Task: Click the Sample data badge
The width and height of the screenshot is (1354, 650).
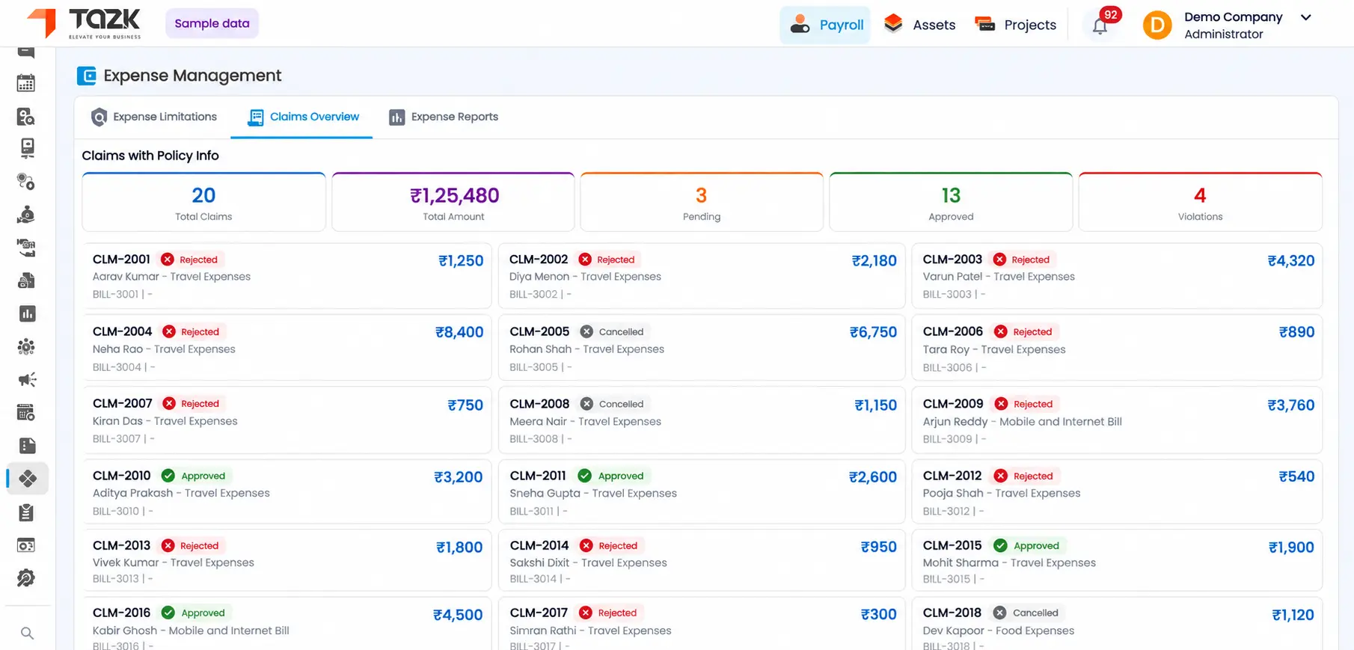Action: [x=212, y=23]
